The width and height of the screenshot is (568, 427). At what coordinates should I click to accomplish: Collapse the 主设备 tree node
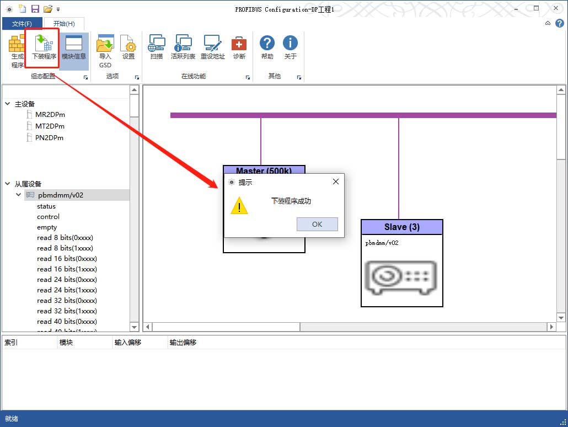tap(7, 104)
